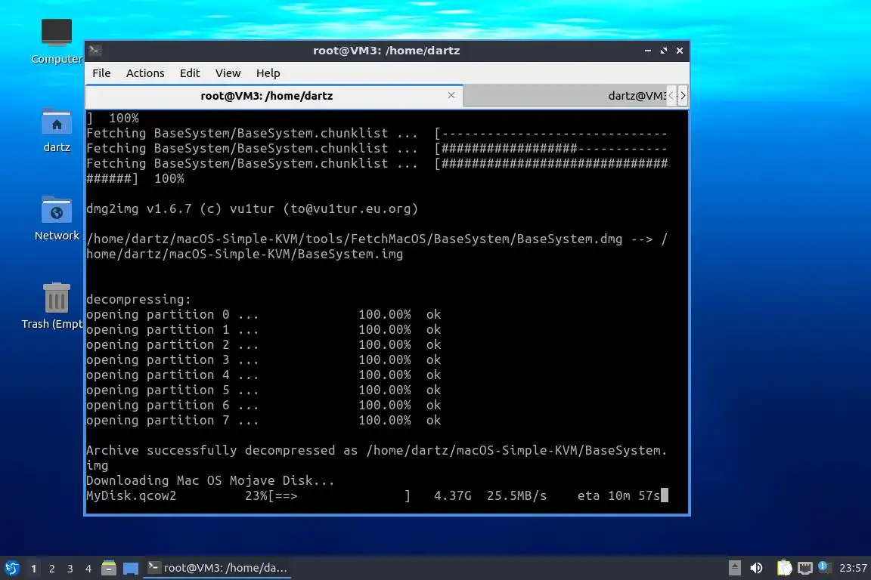The image size is (871, 580).
Task: Select the root@VM3 taskbar window button
Action: click(217, 568)
